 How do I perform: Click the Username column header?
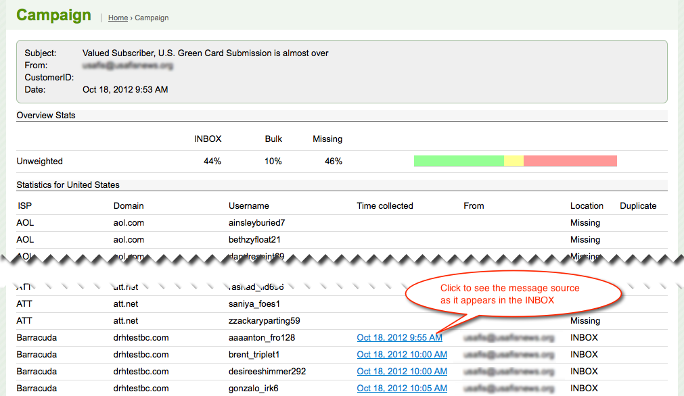tap(249, 205)
